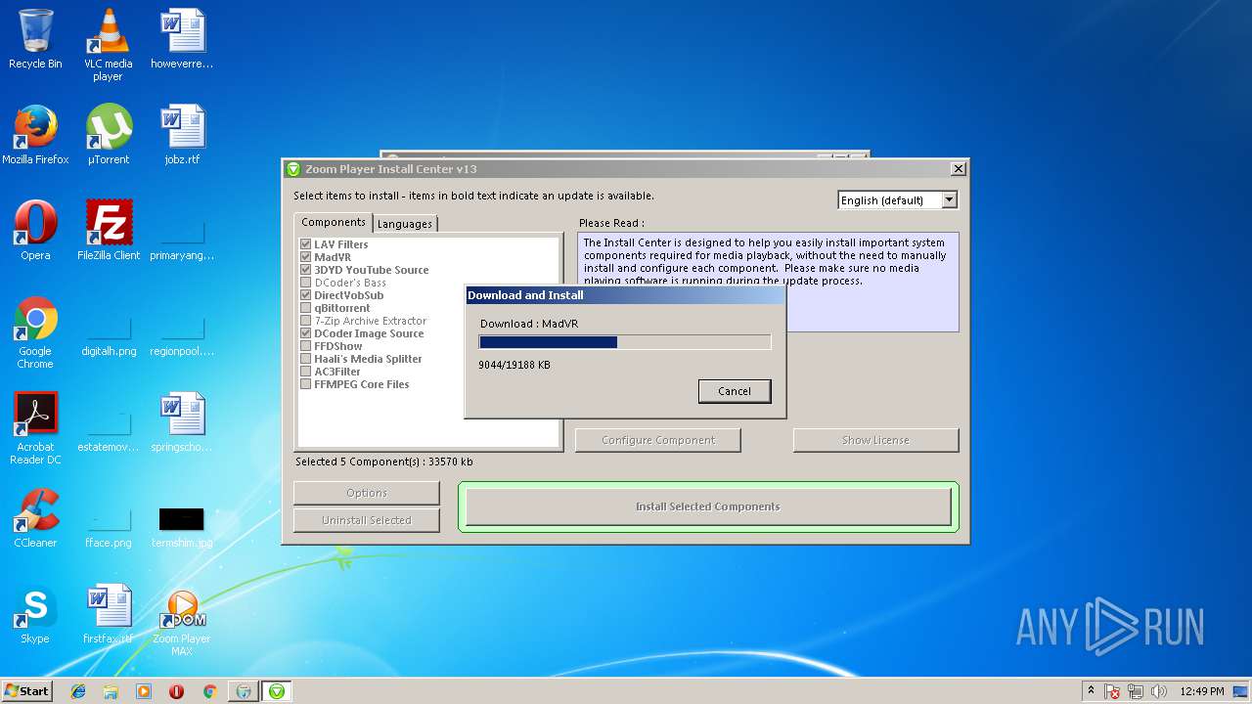
Task: Open the Opera browser shortcut
Action: (35, 231)
